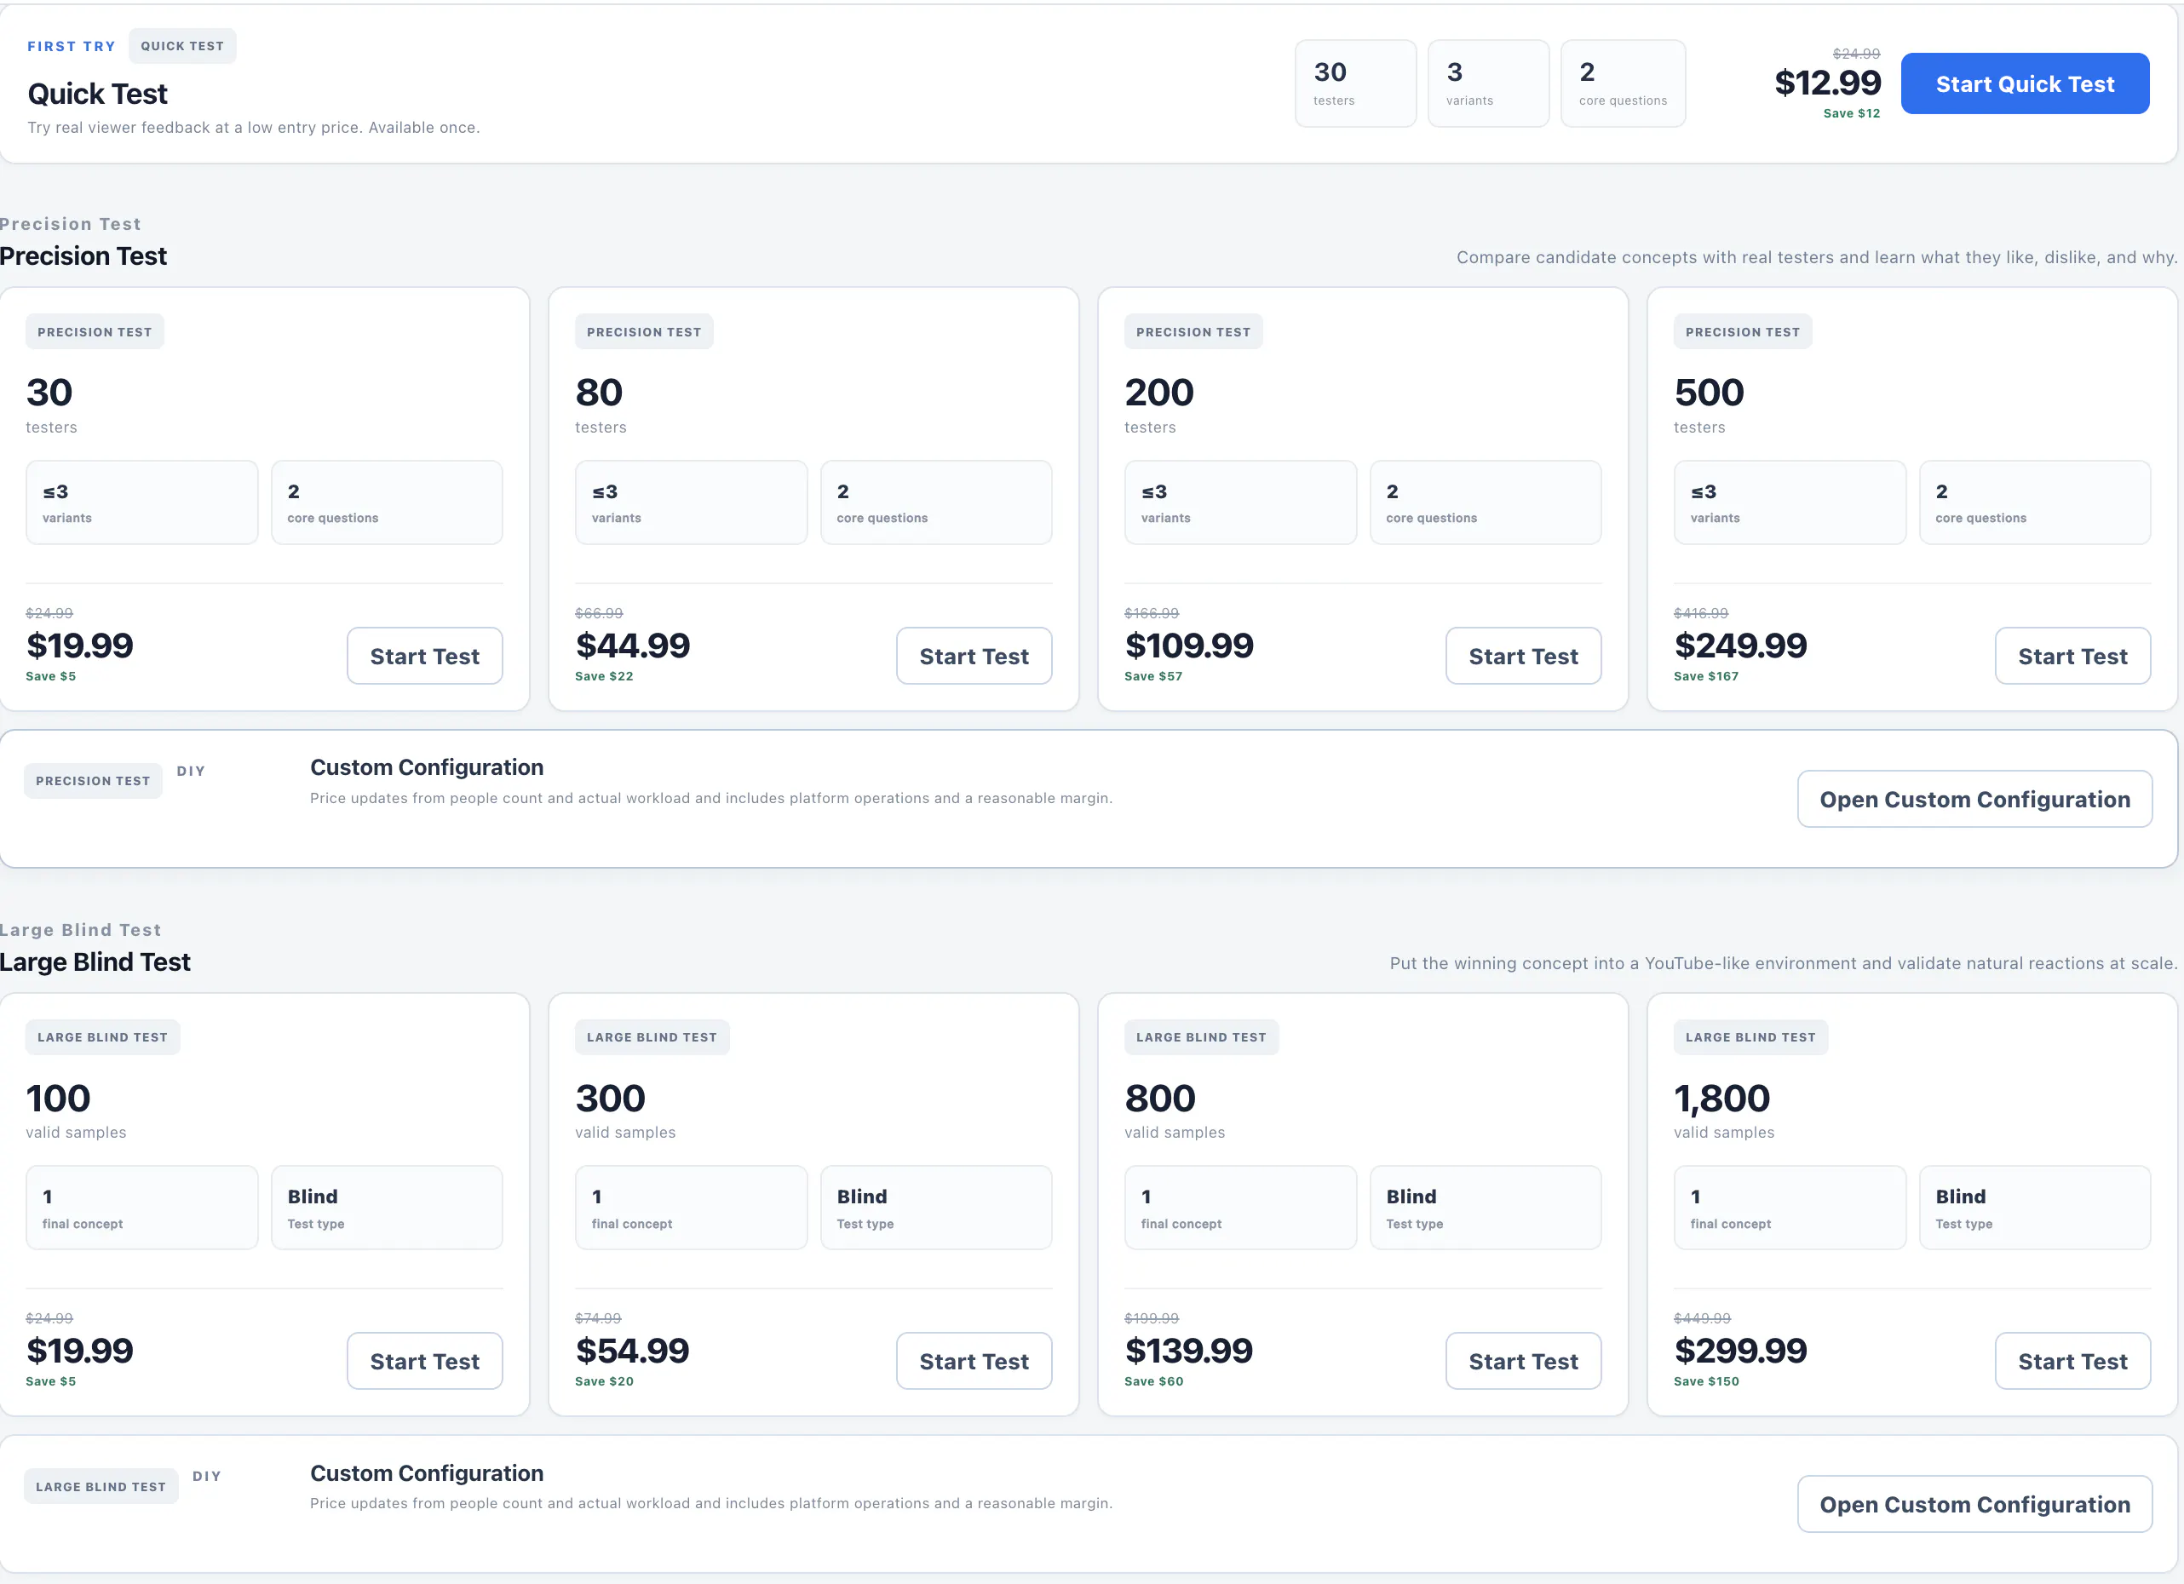The width and height of the screenshot is (2184, 1584).
Task: Start the 800 valid samples Blind Test
Action: 1523,1361
